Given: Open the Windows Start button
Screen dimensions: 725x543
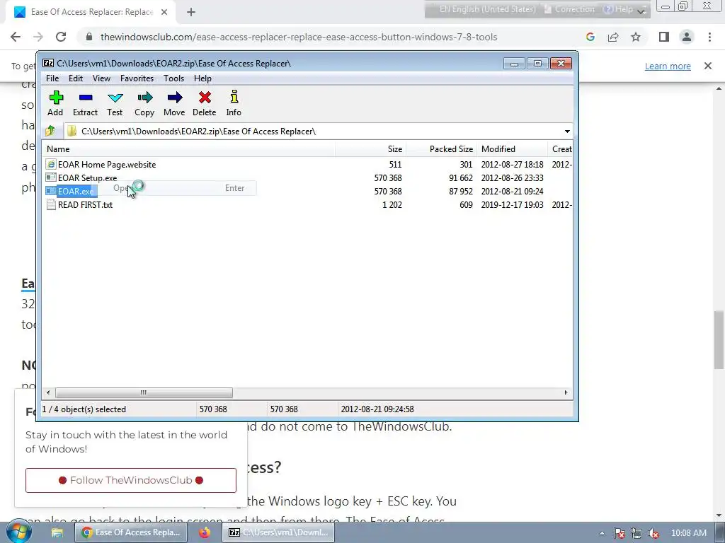Looking at the screenshot, I should click(x=19, y=532).
